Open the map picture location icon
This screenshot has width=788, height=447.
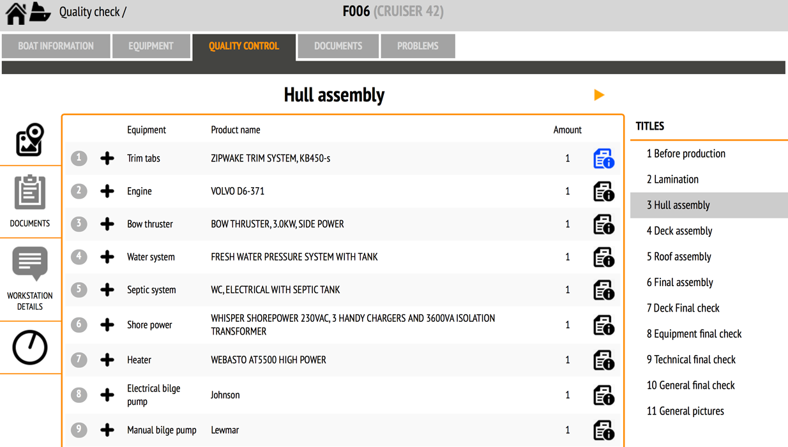(30, 140)
